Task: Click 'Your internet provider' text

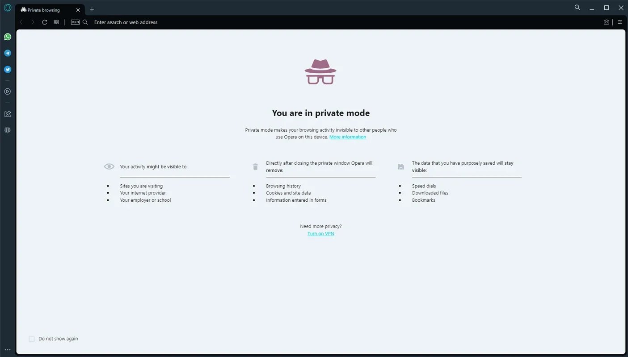Action: pyautogui.click(x=143, y=193)
